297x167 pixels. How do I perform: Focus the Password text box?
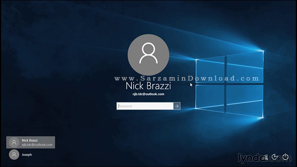145,106
